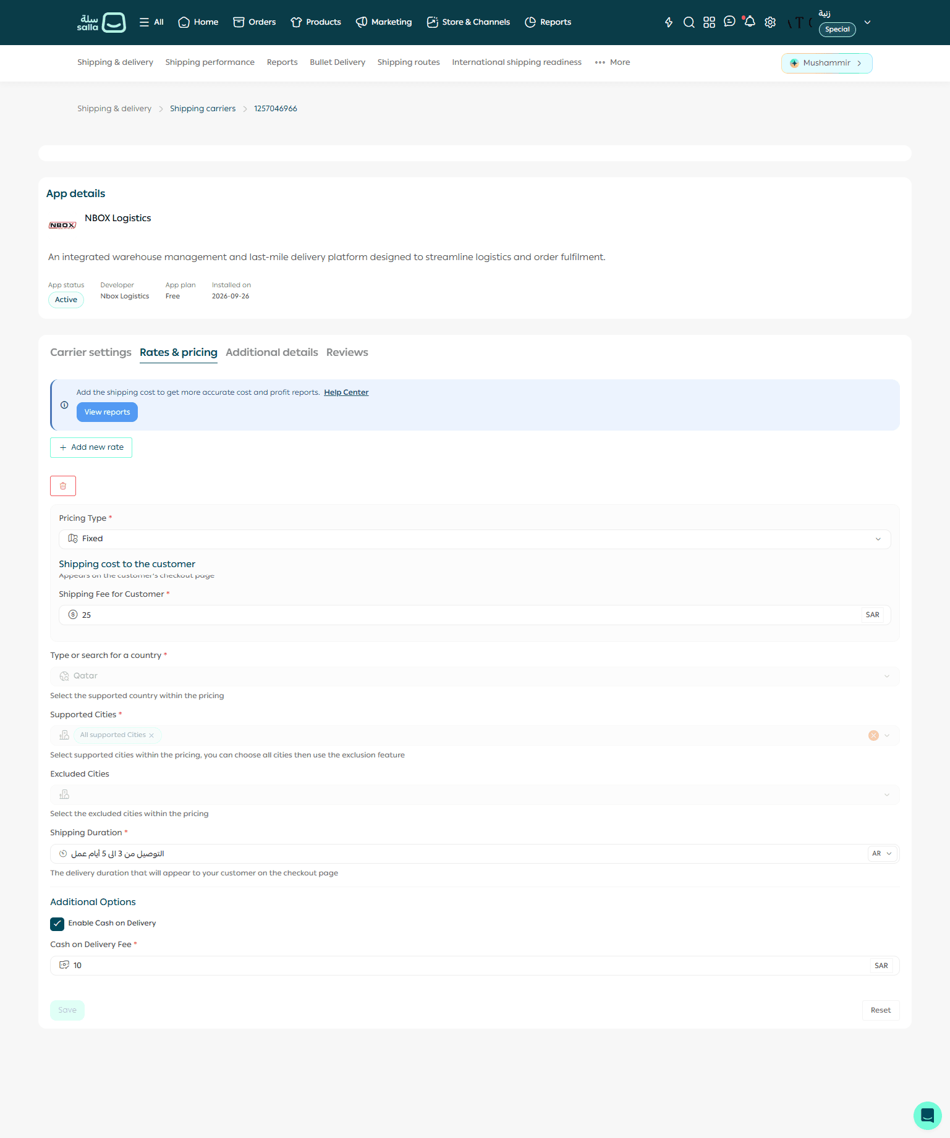Open the three-dots More menu
Viewport: 950px width, 1138px height.
(613, 62)
